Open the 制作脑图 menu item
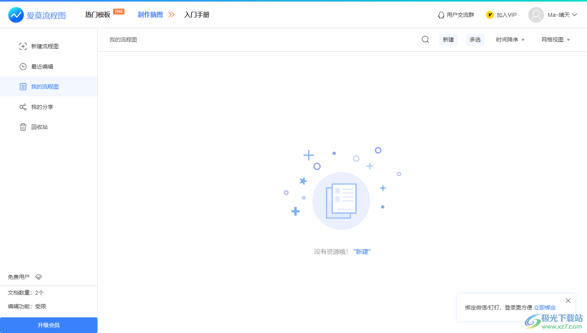Image resolution: width=587 pixels, height=333 pixels. (x=150, y=14)
